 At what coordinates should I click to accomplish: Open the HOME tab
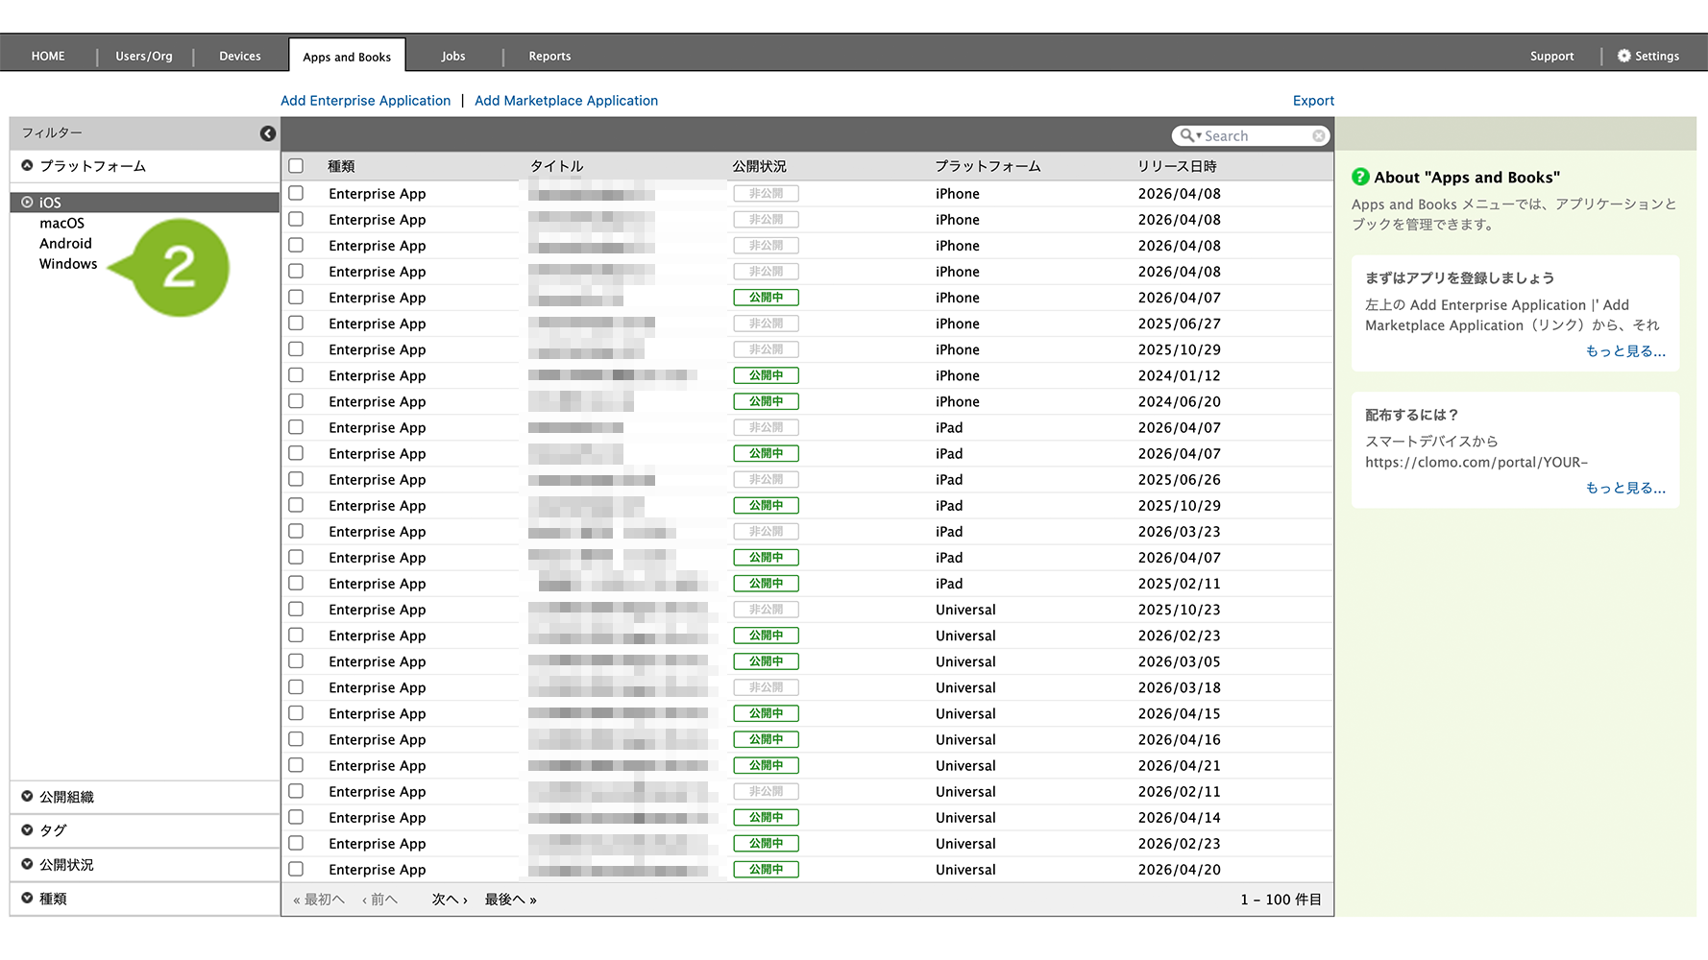click(x=48, y=56)
